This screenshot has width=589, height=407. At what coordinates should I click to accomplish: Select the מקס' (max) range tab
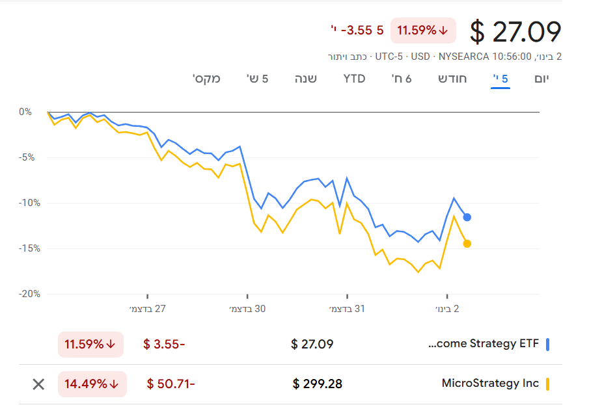(x=206, y=79)
